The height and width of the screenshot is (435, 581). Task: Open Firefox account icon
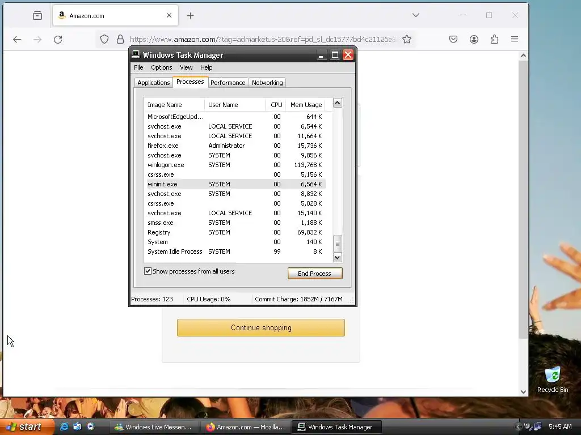tap(474, 39)
